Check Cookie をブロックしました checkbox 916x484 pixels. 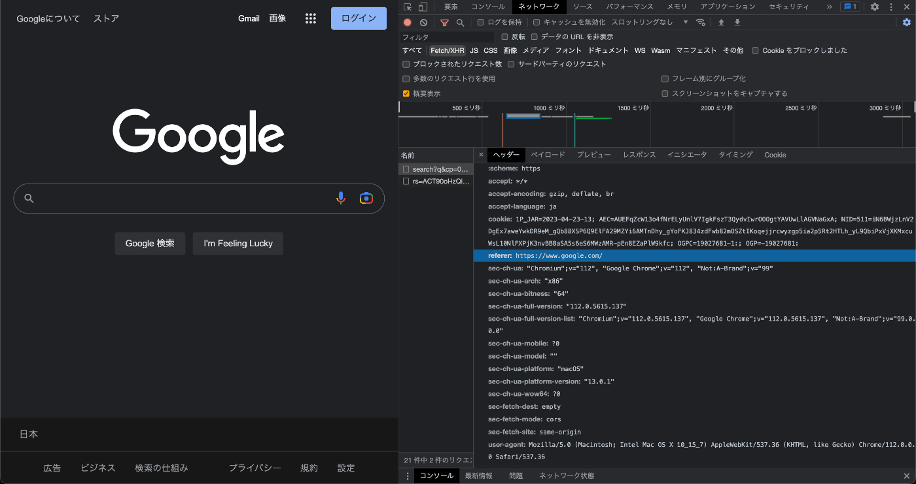click(756, 50)
